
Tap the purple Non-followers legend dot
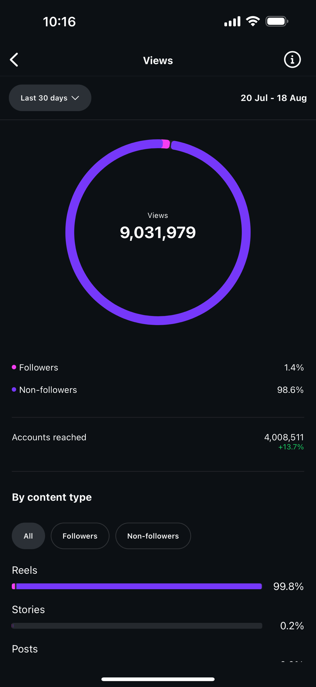point(14,390)
